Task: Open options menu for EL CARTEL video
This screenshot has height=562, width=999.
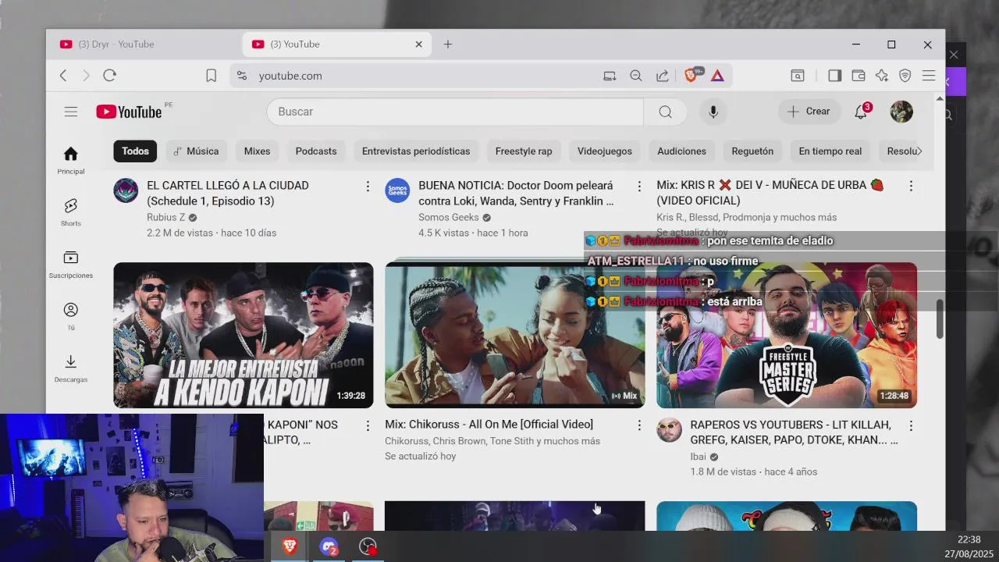Action: [368, 187]
